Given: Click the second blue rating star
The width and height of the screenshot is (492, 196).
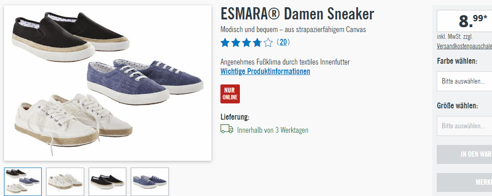Looking at the screenshot, I should point(236,42).
